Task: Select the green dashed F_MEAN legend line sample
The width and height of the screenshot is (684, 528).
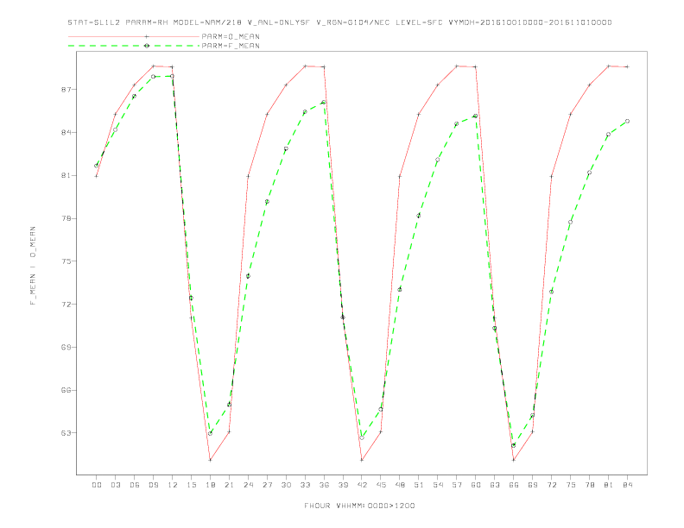Action: coord(134,46)
